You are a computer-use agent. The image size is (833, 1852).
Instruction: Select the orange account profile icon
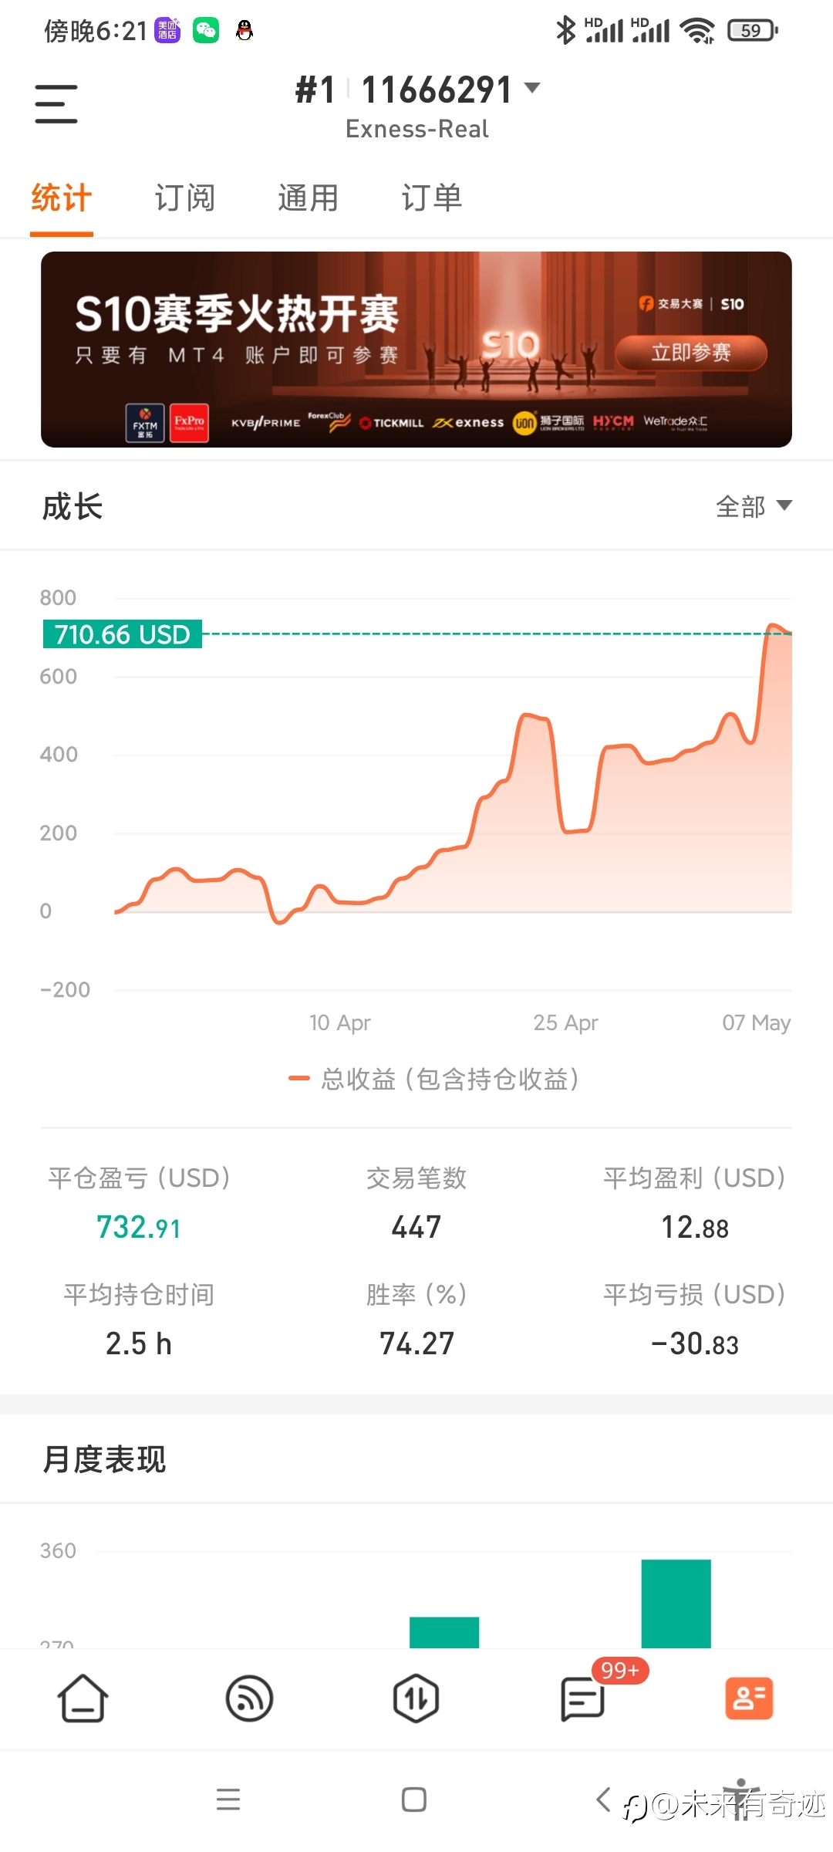749,1698
